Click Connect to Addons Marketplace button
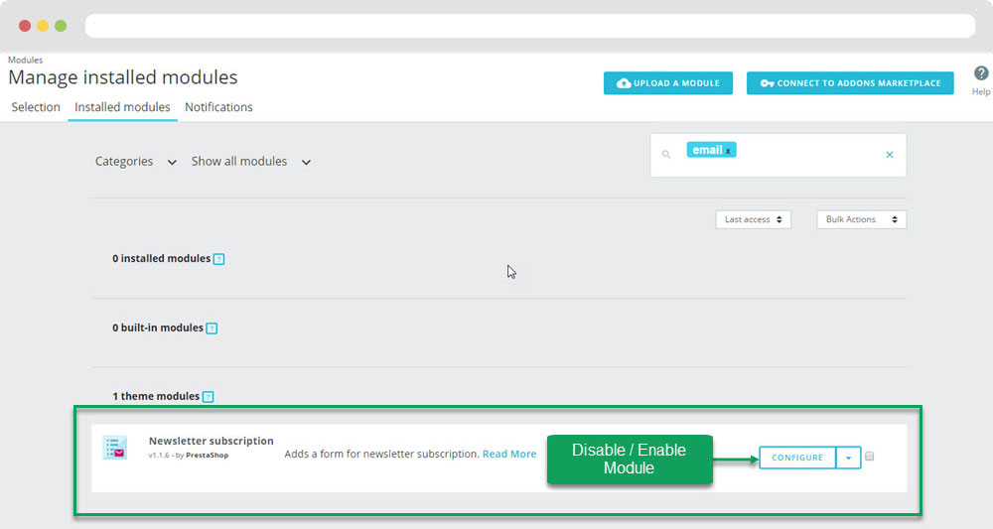This screenshot has height=529, width=993. coord(850,83)
